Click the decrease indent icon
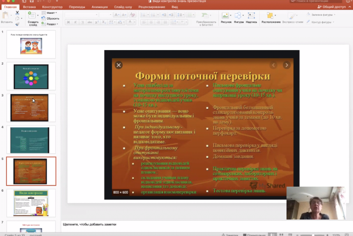Image resolution: width=353 pixels, height=236 pixels. click(164, 15)
